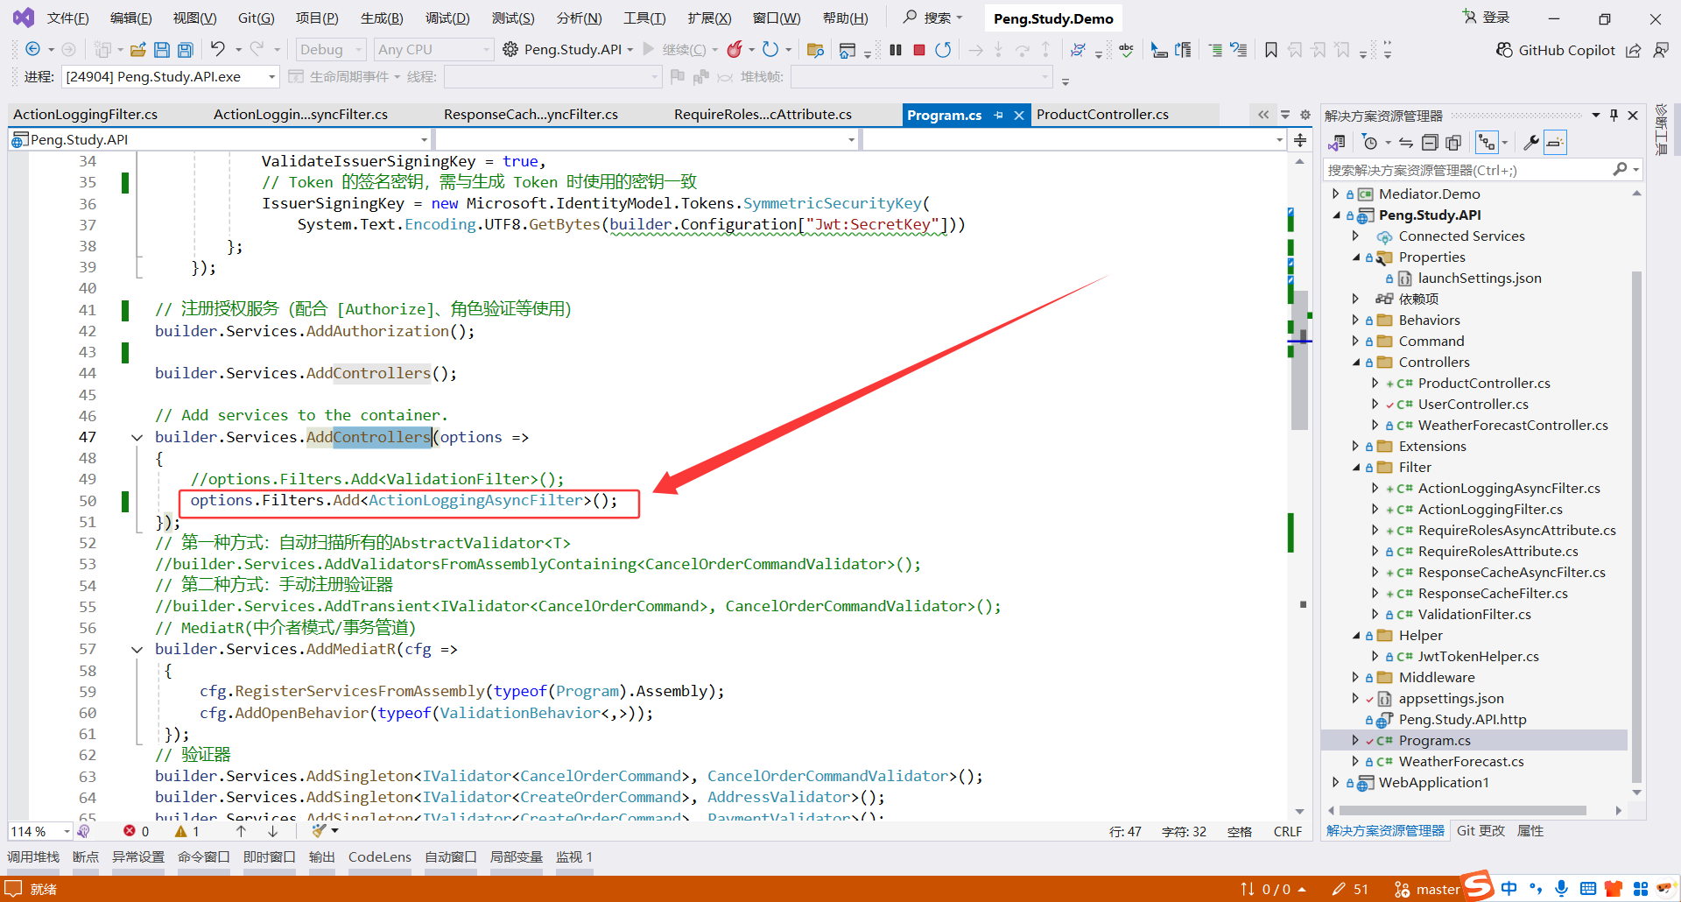The image size is (1681, 902).
Task: Click the editor settings gear icon
Action: click(1305, 115)
